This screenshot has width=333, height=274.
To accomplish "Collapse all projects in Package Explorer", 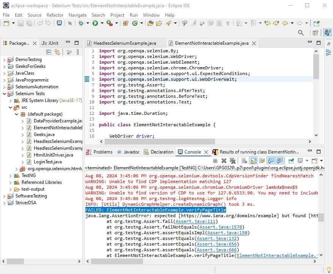I will (49, 52).
